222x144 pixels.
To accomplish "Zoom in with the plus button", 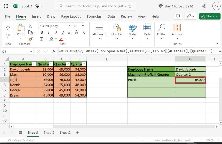I will point(218,140).
